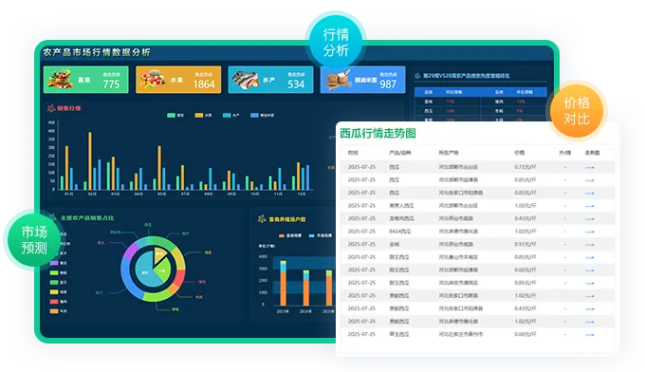
Task: Toggle the orange swatch in sales share legend
Action: [54, 311]
